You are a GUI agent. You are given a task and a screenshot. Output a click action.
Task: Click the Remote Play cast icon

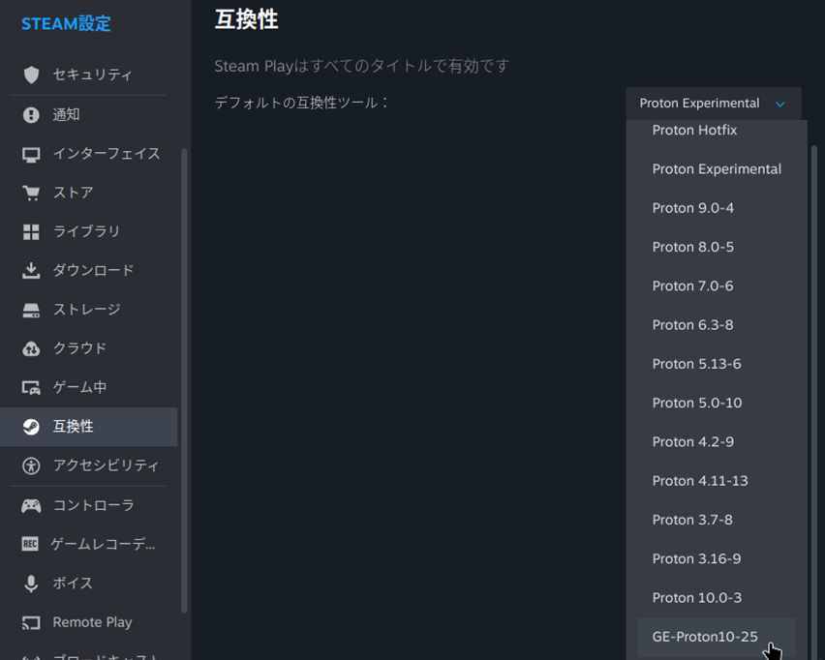click(x=31, y=622)
